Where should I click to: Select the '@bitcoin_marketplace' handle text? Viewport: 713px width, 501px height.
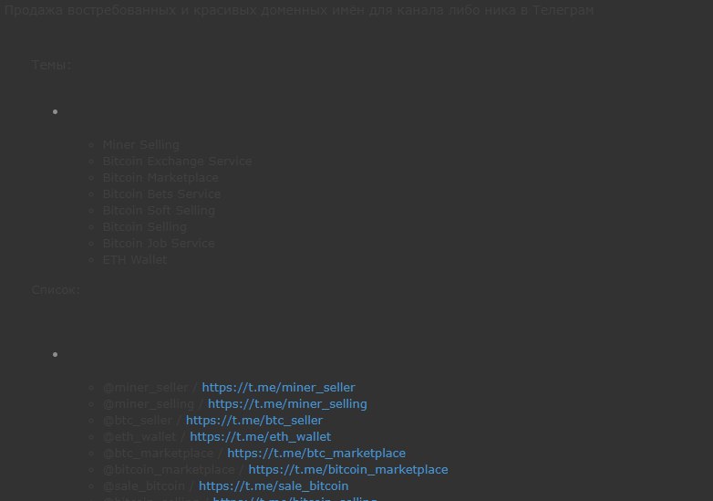[x=169, y=469]
